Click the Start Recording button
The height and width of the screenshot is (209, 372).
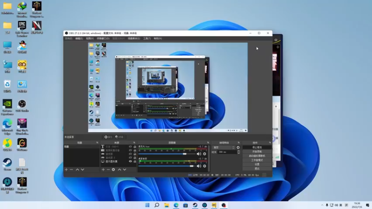click(257, 152)
